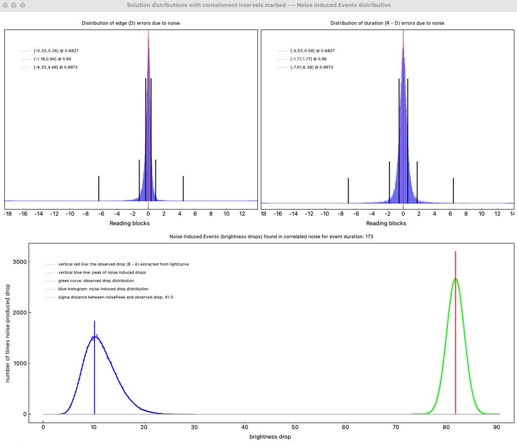Click the 'brightness drop' x-axis label
The image size is (517, 443).
click(x=270, y=437)
